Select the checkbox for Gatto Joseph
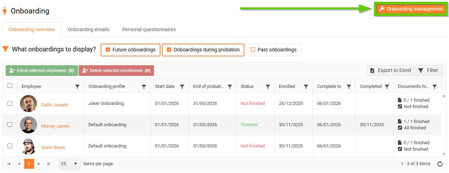Viewport: 449px width, 173px height. click(x=10, y=104)
